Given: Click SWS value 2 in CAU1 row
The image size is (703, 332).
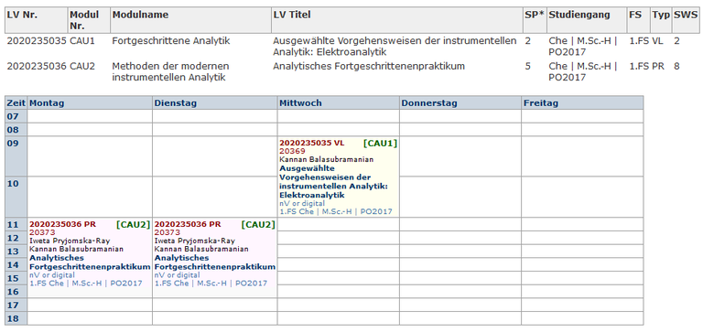Looking at the screenshot, I should pos(676,41).
